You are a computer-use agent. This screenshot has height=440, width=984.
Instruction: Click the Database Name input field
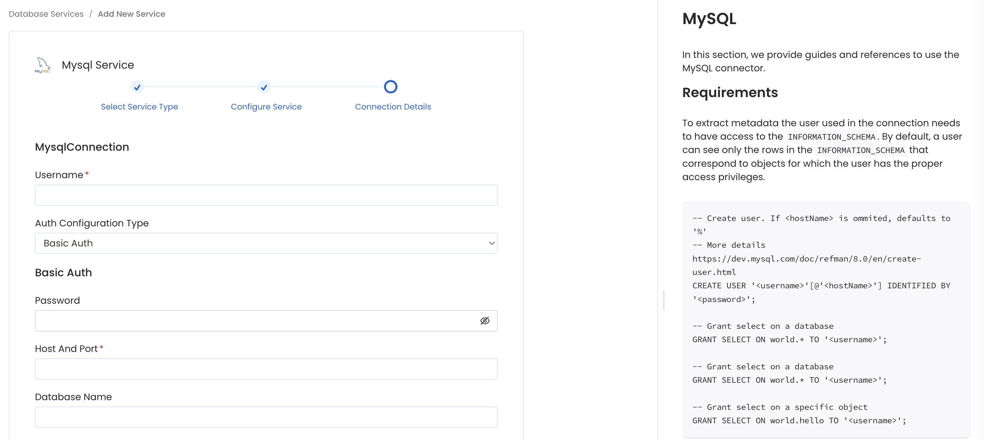266,417
